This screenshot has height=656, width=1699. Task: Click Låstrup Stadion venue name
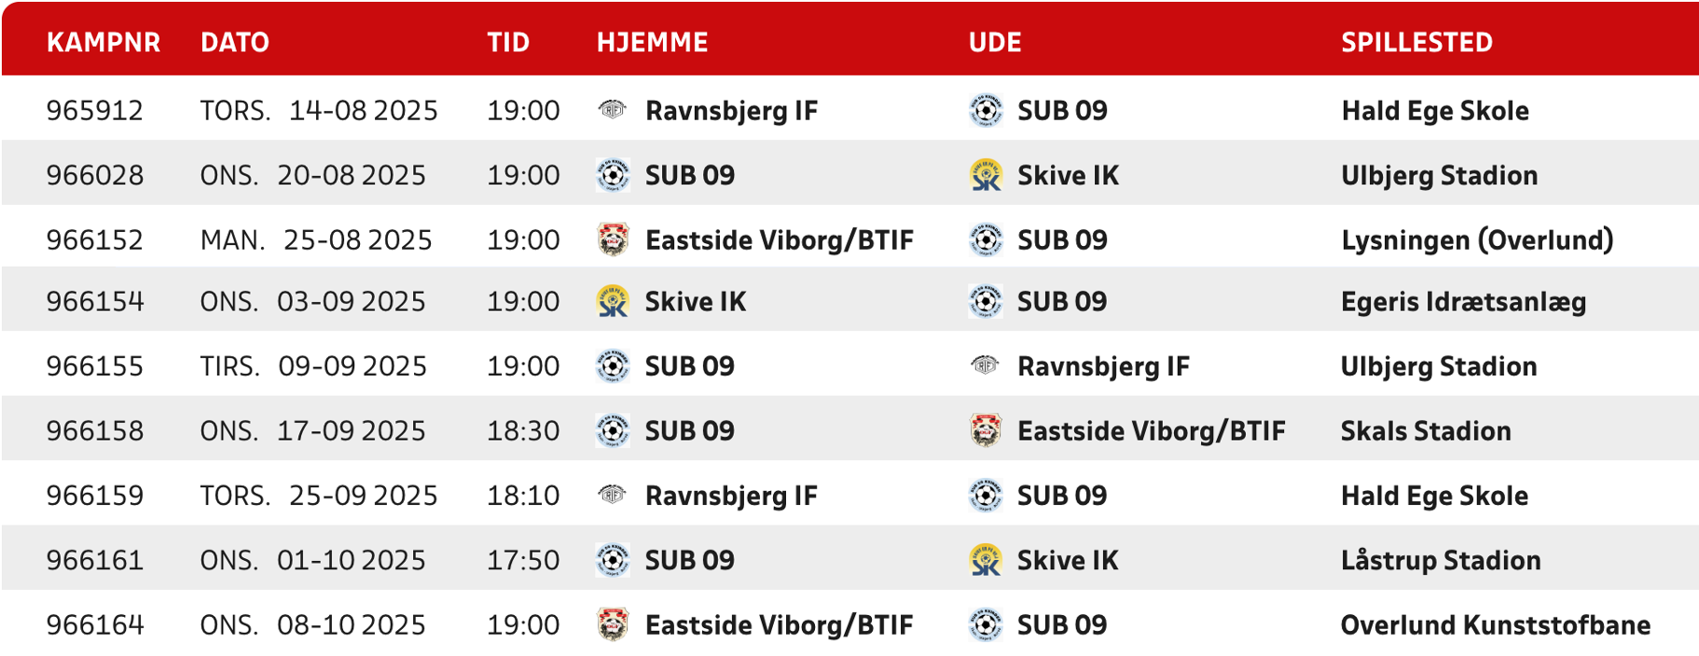click(1441, 561)
